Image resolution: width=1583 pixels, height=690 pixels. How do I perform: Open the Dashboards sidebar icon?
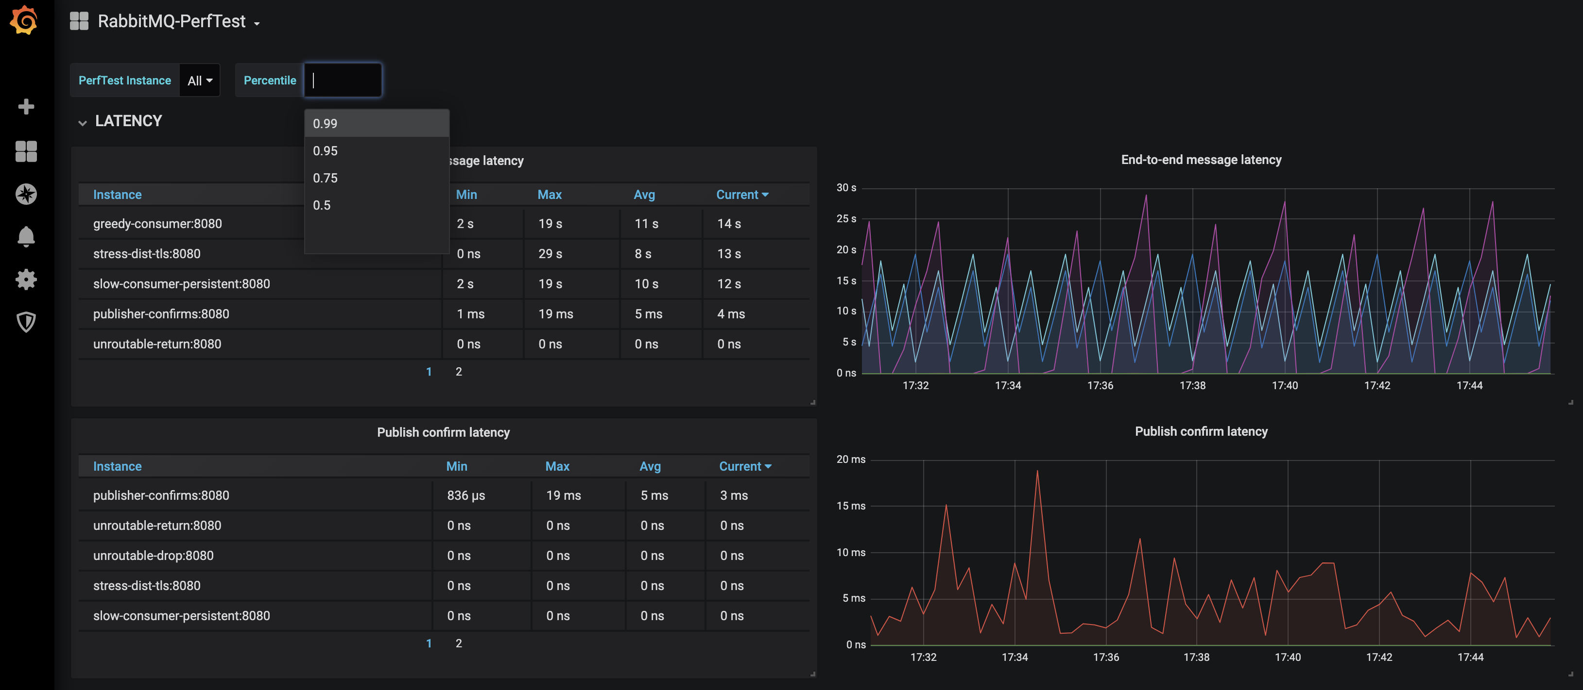[26, 151]
